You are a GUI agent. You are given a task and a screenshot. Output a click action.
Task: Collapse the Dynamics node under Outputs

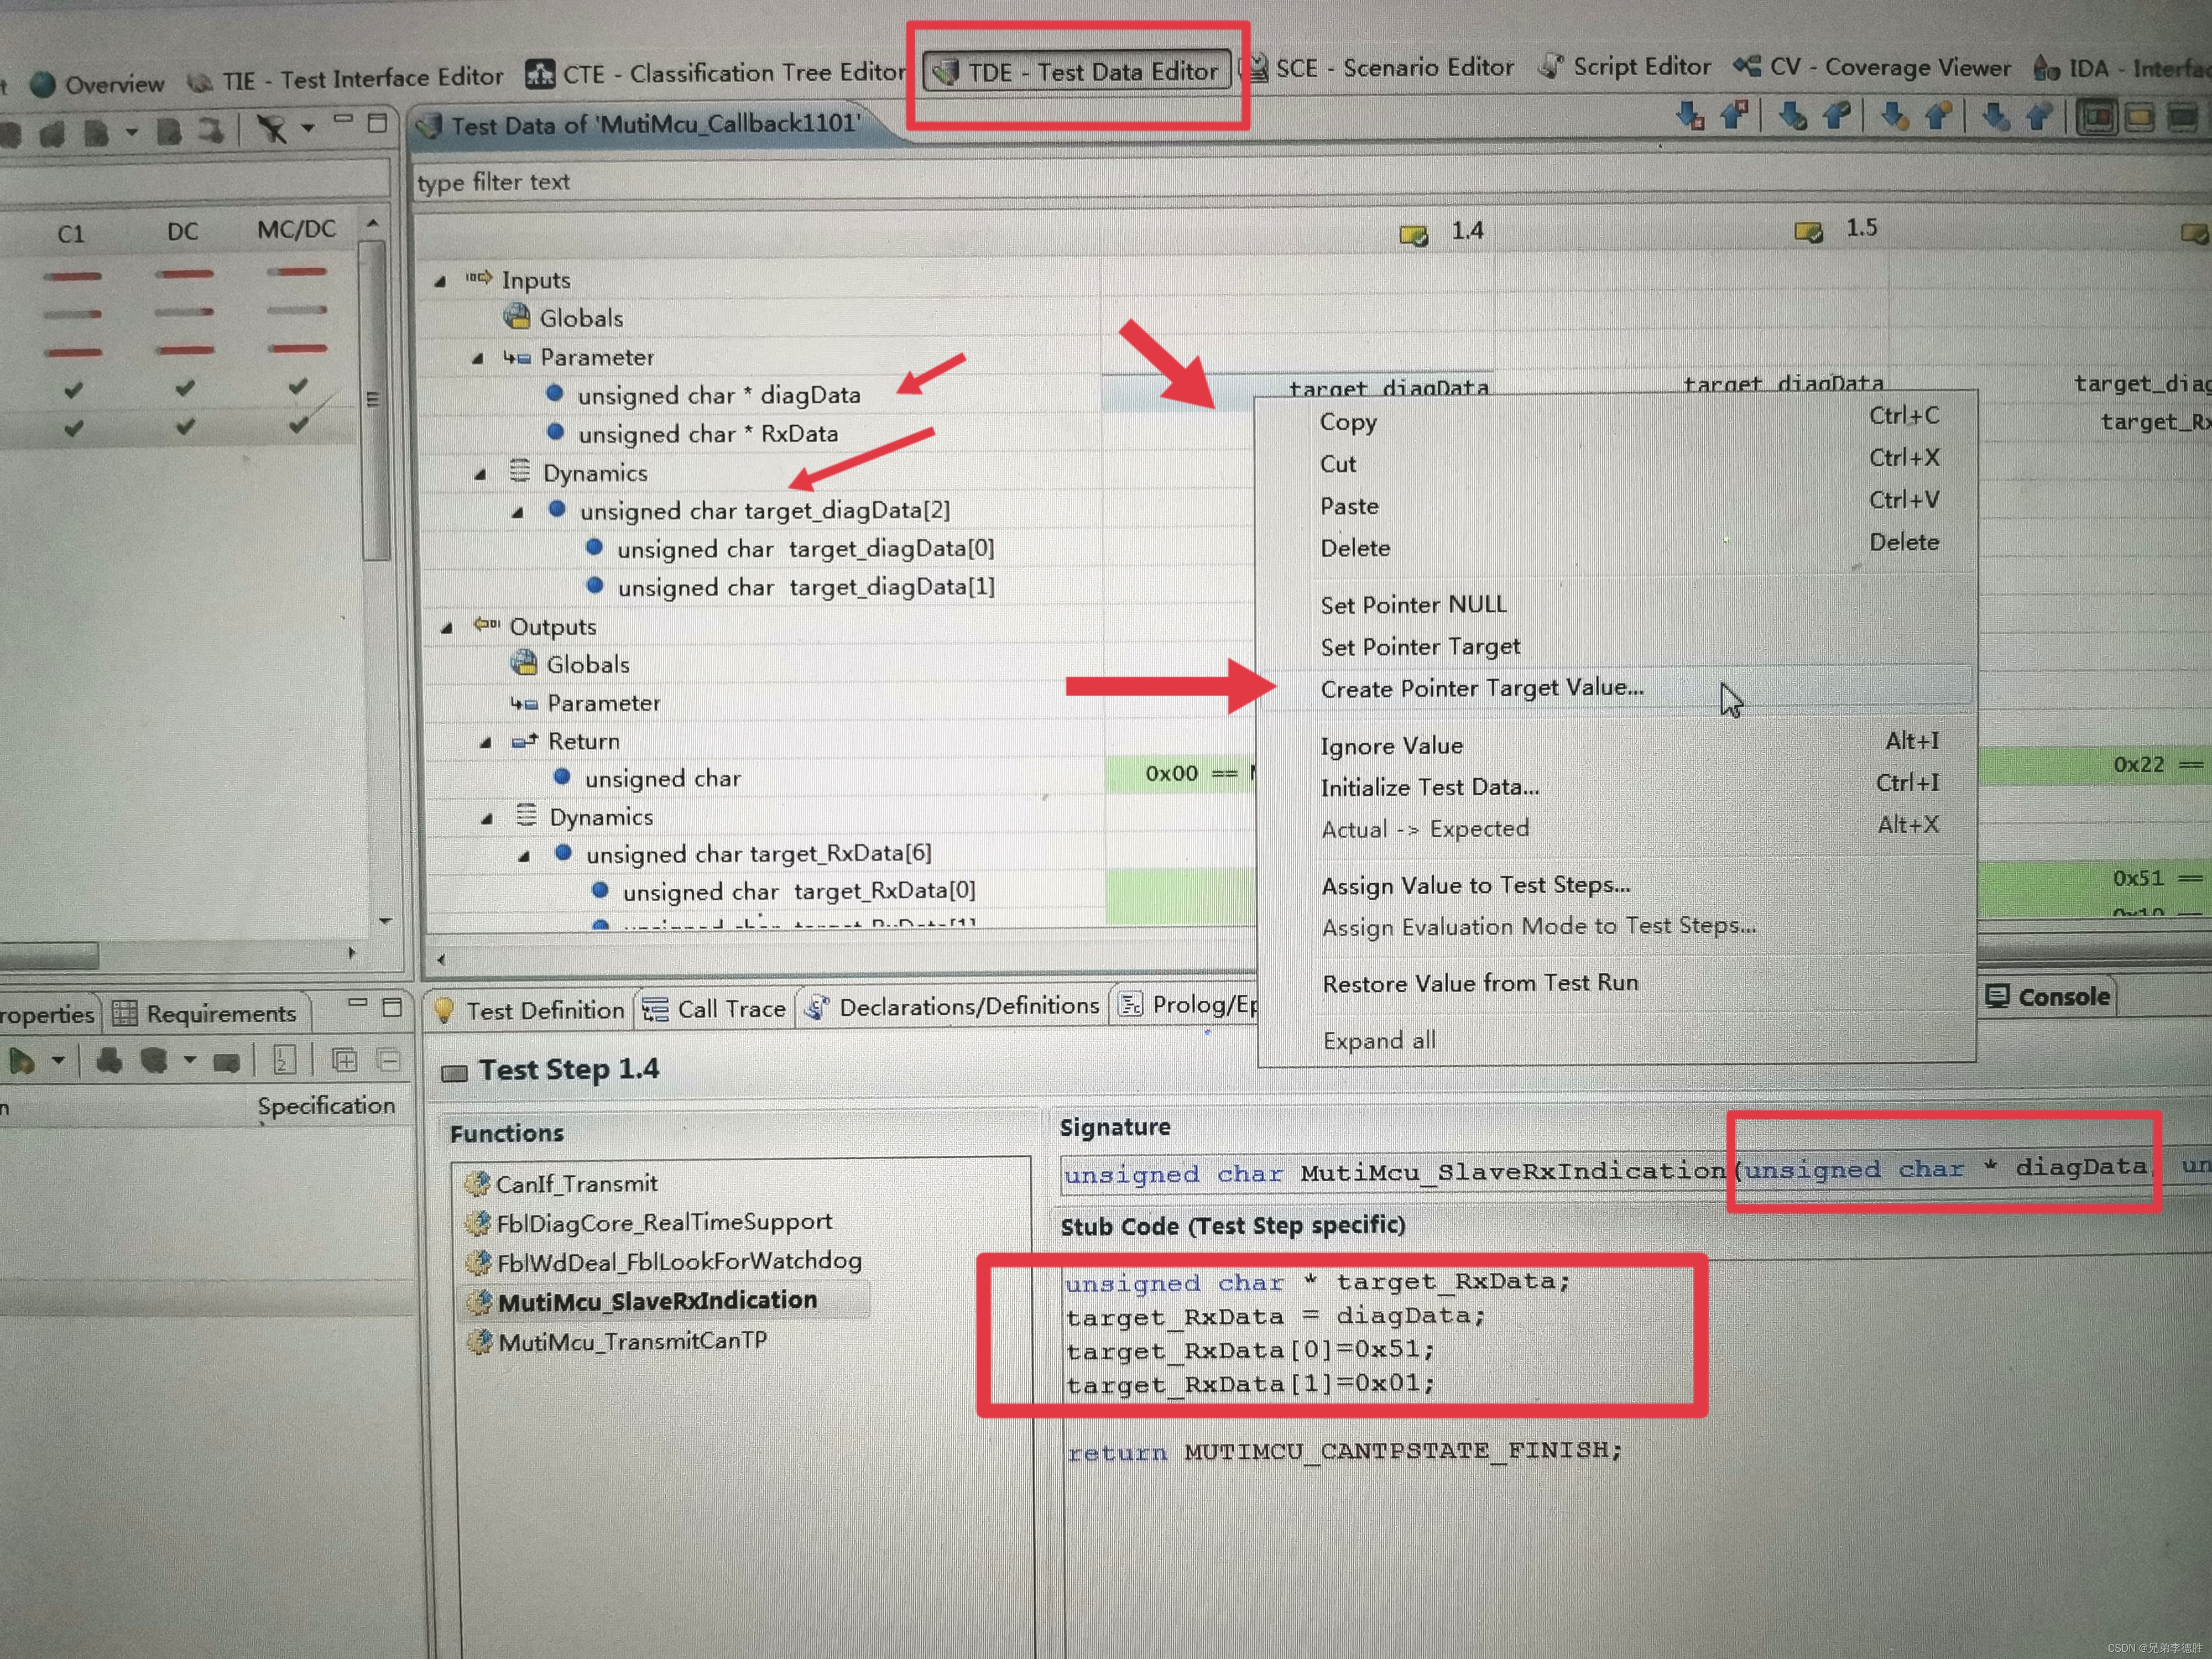(x=487, y=819)
